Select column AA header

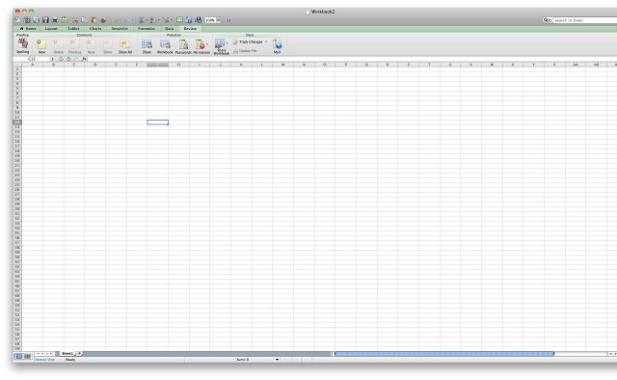[x=576, y=65]
